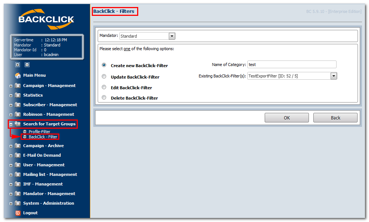Screen dimensions: 369x222
Task: Expand Mailing list - Management tree node
Action: point(11,175)
